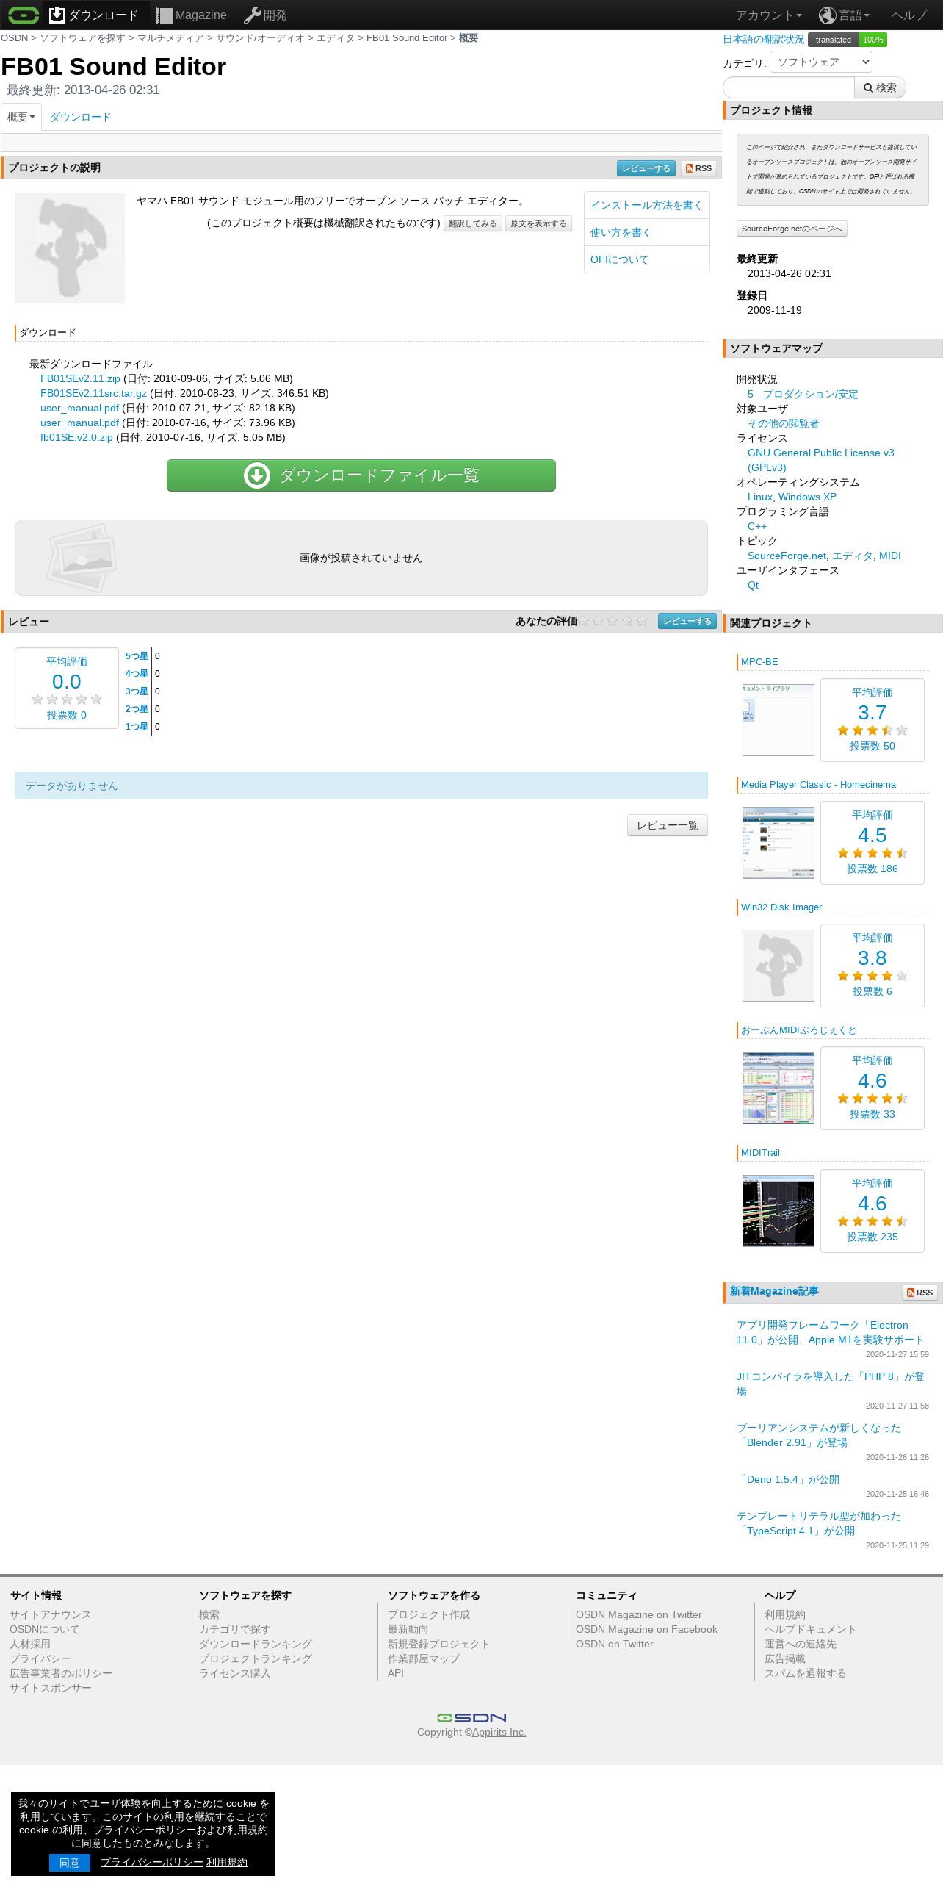Open おーぷんMIDIぷろじぇくと screenshot thumbnail
Image resolution: width=943 pixels, height=1887 pixels.
pyautogui.click(x=778, y=1088)
